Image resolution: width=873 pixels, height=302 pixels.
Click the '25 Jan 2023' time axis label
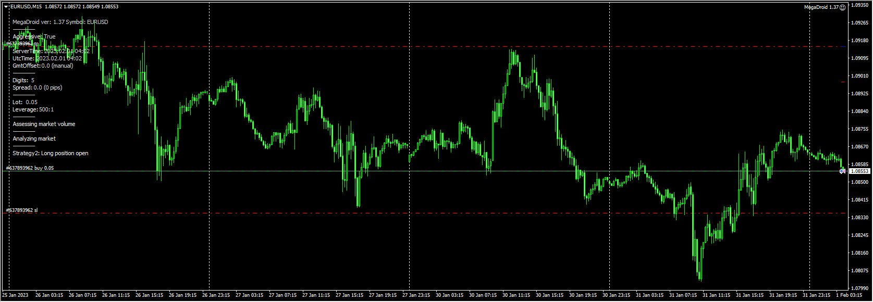pyautogui.click(x=16, y=295)
